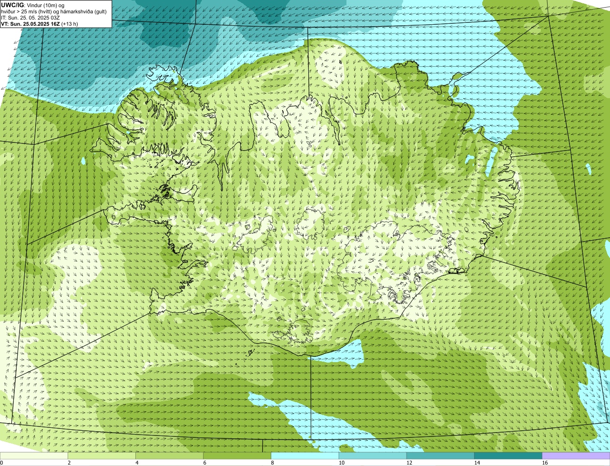Click the 14–16 m/s dark teal legend swatch
Screen dimensions: 610x466
click(x=508, y=456)
